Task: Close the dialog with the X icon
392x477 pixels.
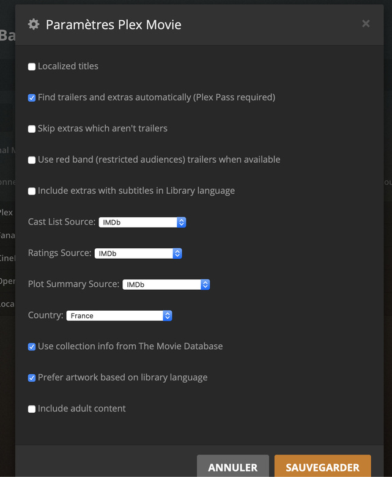Action: pyautogui.click(x=366, y=24)
